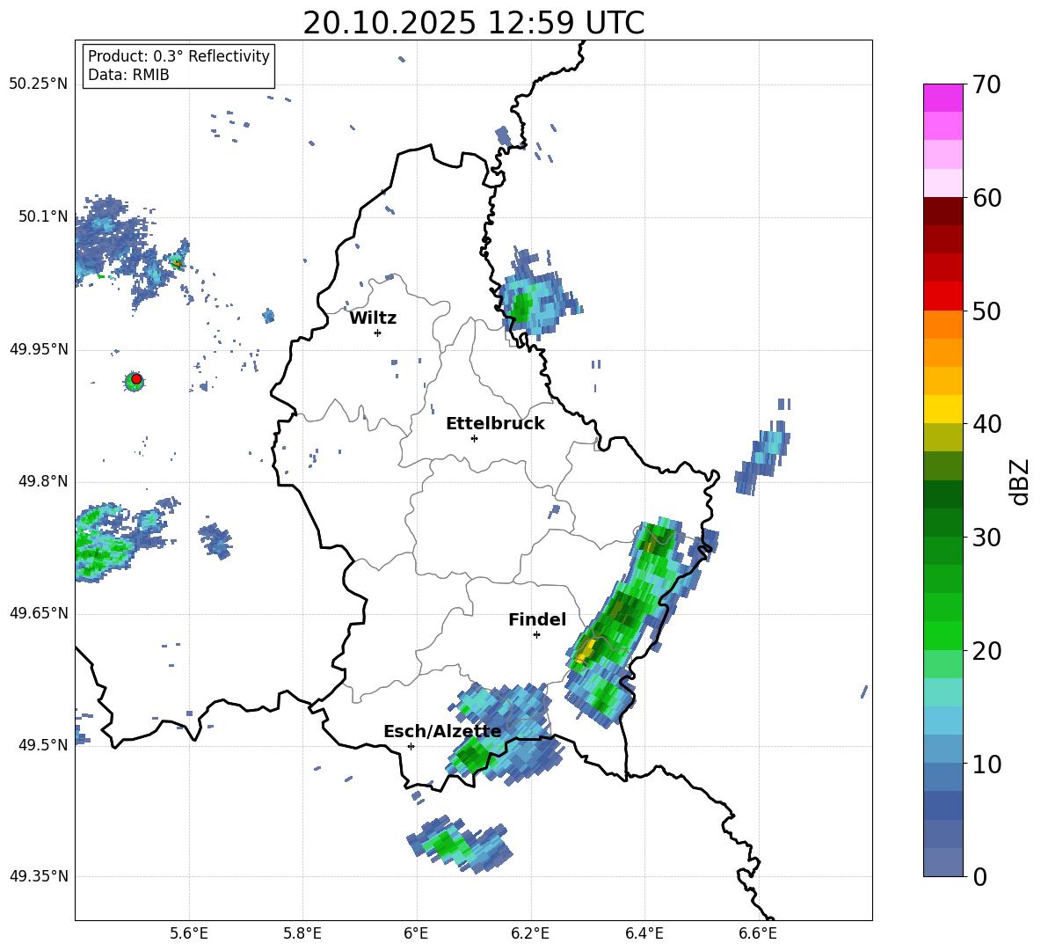The image size is (1041, 951).
Task: Select the Ettelbruck station label
Action: click(x=495, y=424)
